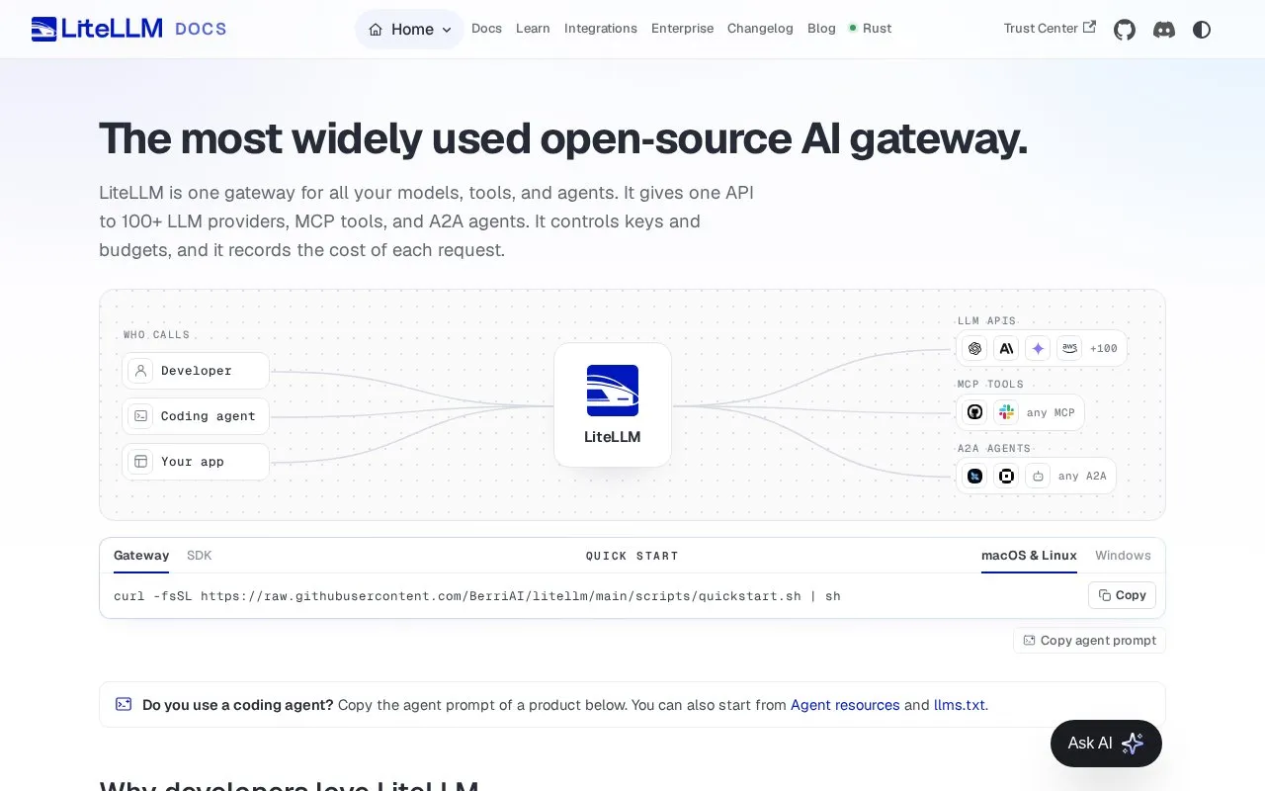Go to the Changelog page
The image size is (1265, 791).
click(x=760, y=29)
